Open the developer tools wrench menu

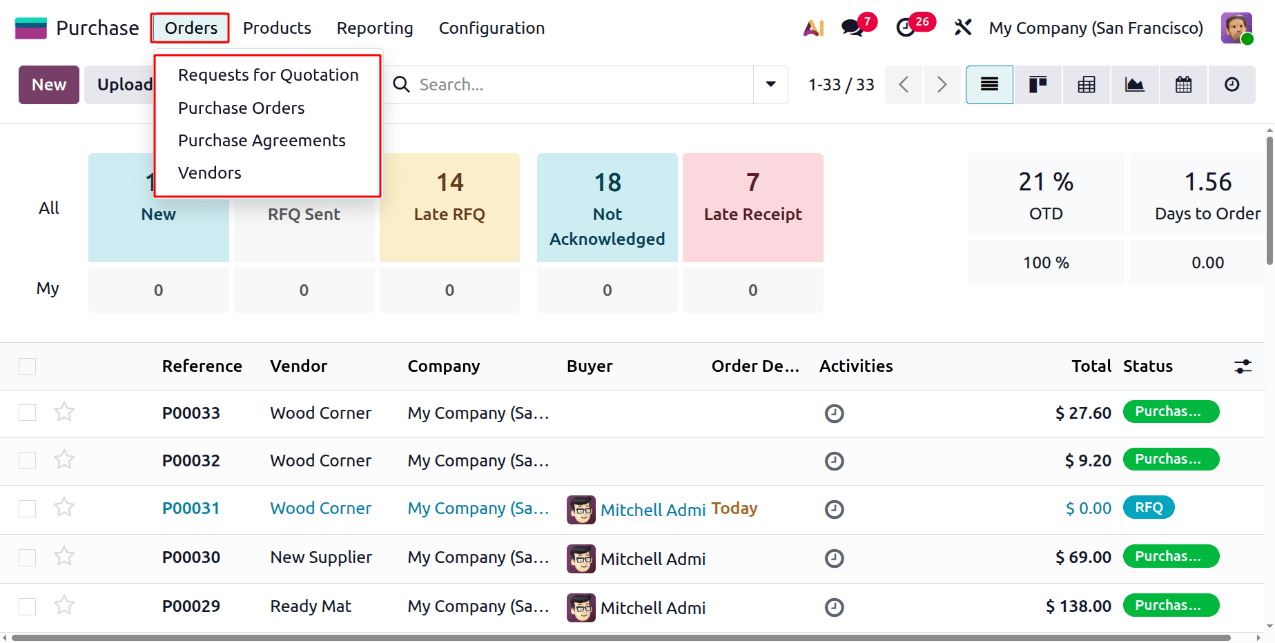tap(962, 28)
